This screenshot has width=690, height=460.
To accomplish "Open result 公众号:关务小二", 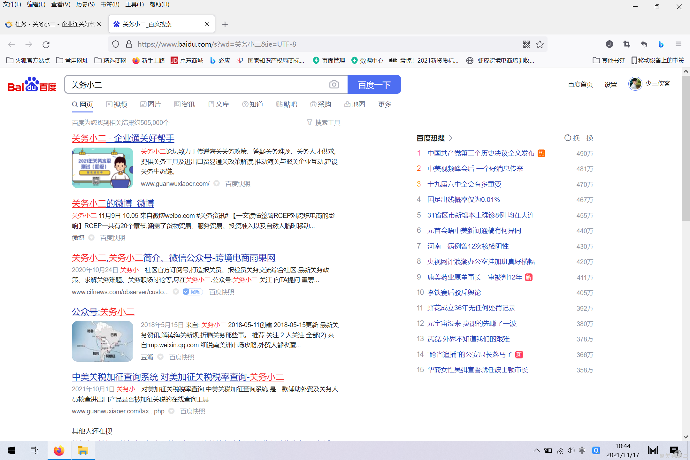I will pos(103,312).
